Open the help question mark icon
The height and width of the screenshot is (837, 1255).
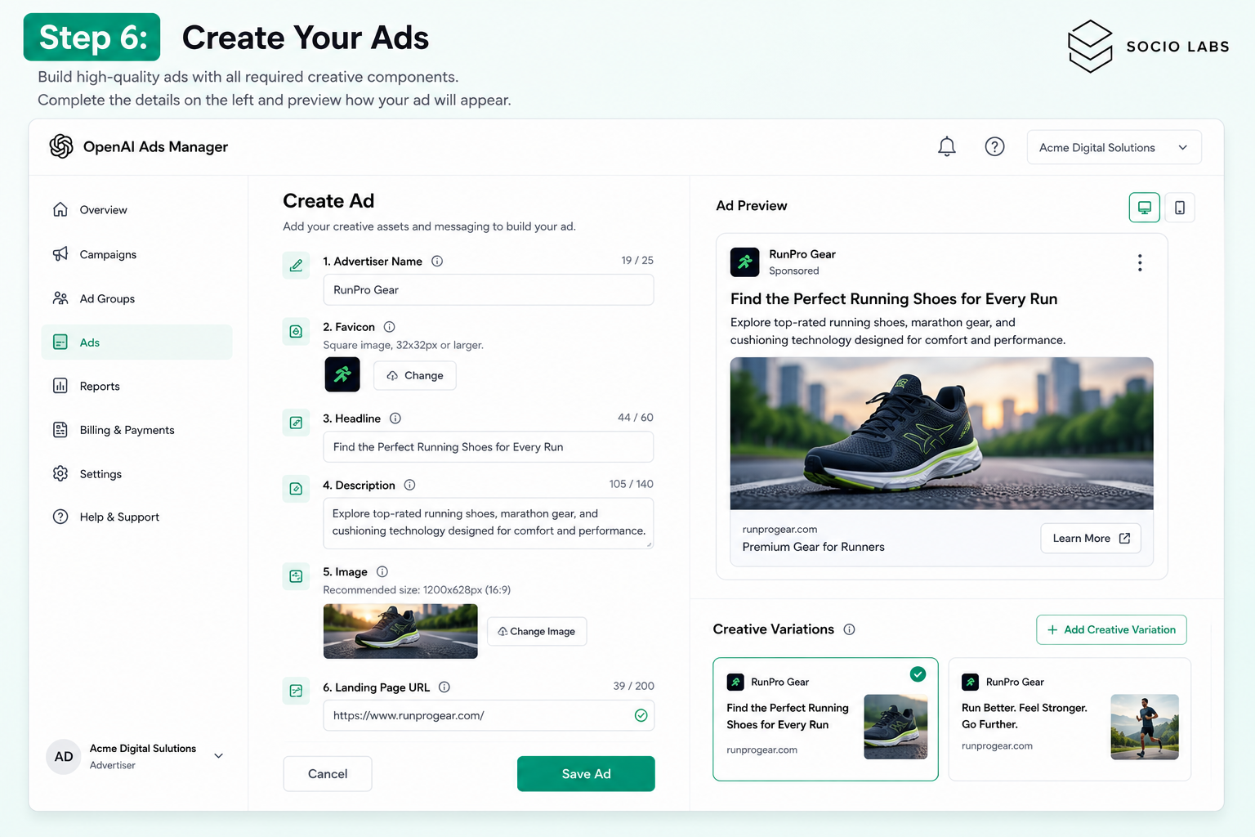[994, 147]
